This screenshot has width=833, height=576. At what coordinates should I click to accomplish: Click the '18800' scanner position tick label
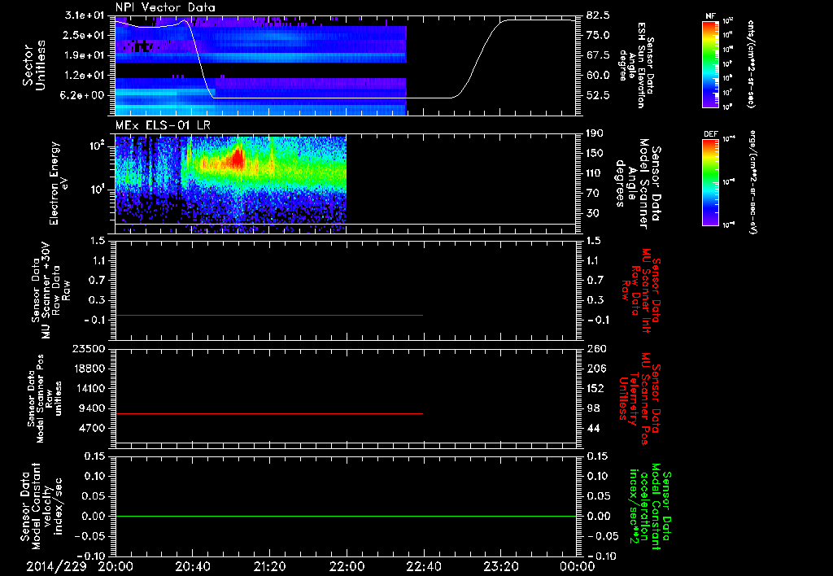point(90,369)
